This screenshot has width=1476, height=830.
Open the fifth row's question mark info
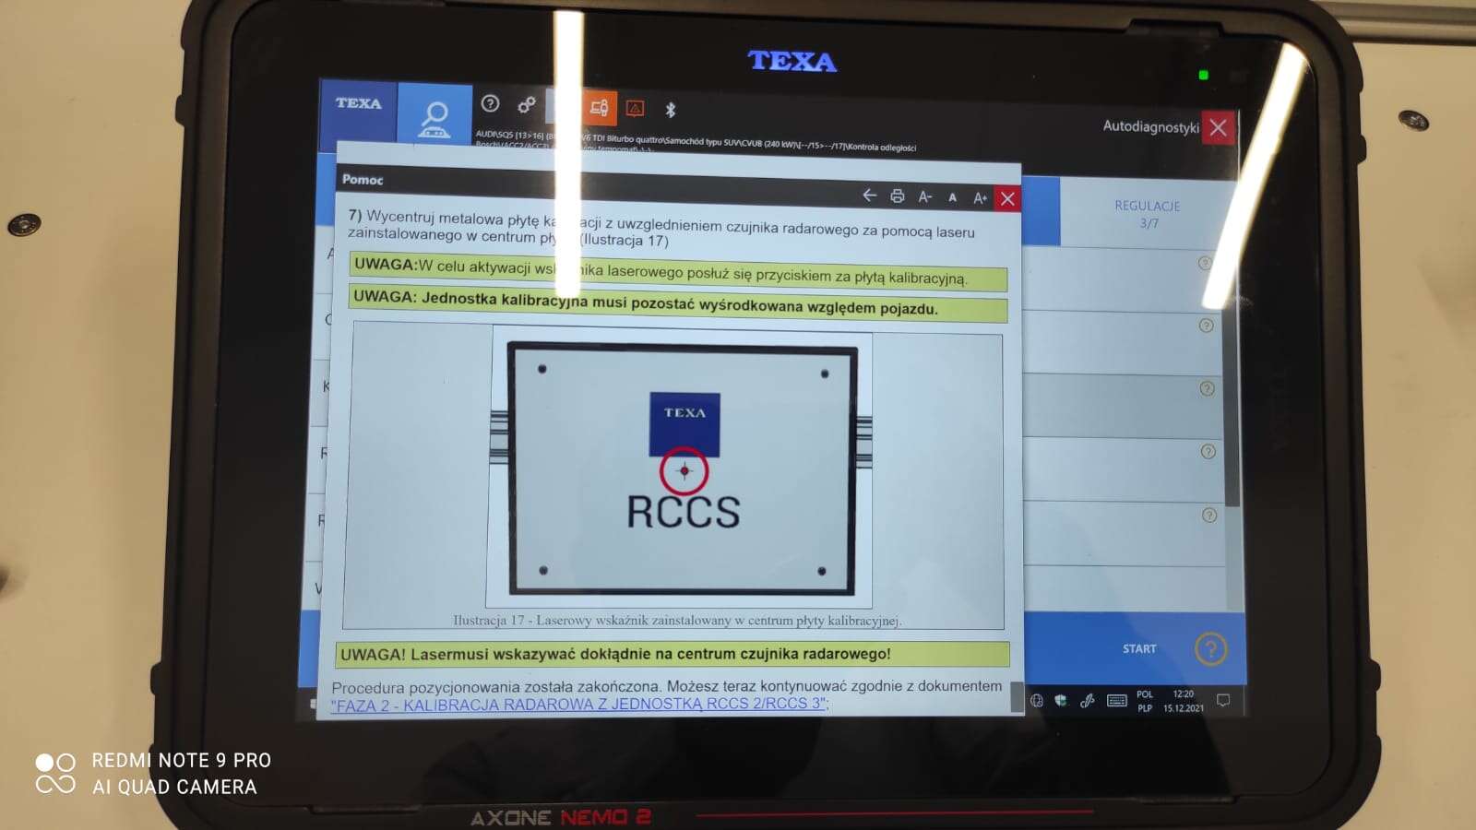(1209, 515)
